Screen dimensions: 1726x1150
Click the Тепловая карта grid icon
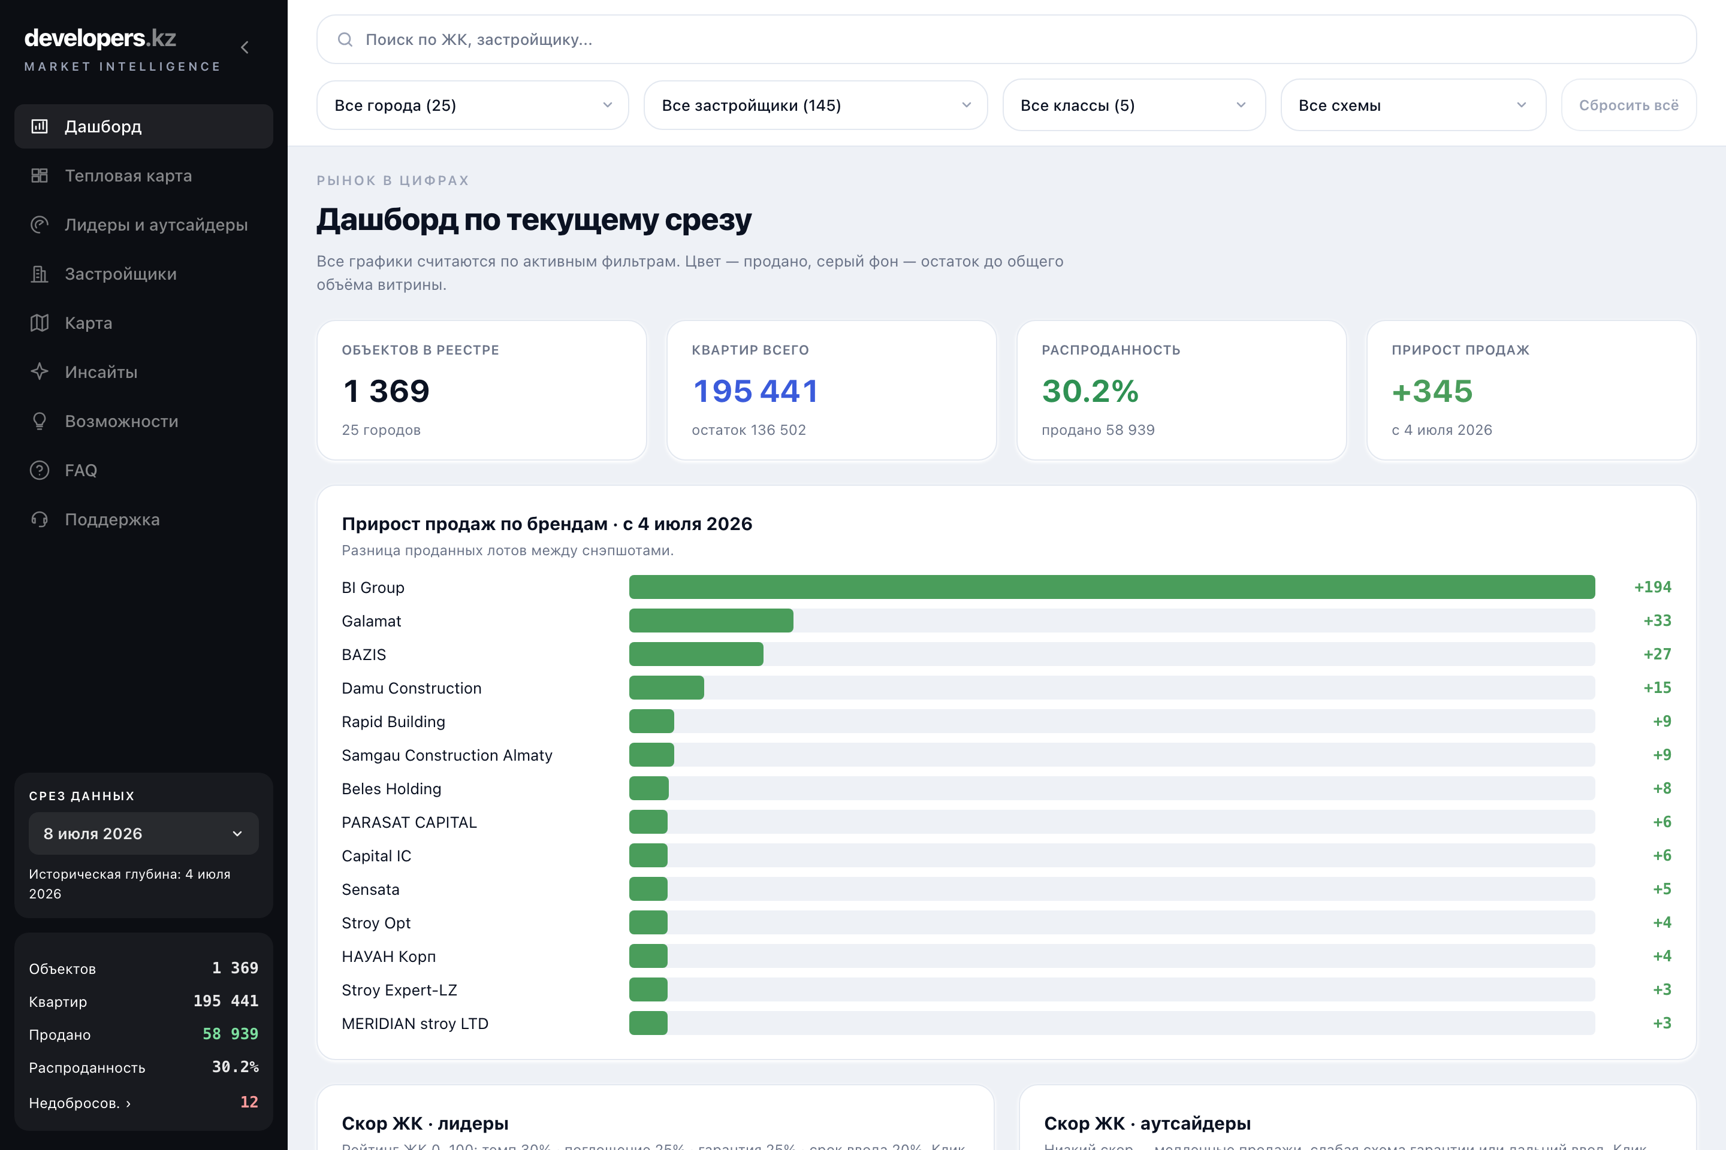pos(40,175)
